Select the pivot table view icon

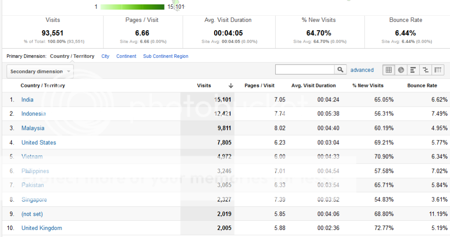click(438, 70)
